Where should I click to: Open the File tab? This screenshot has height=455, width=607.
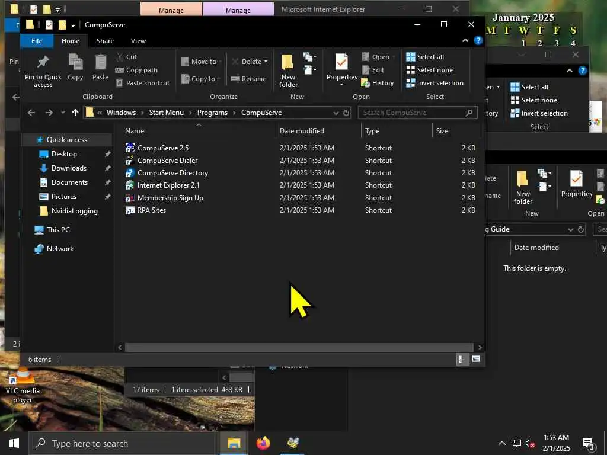click(x=37, y=41)
